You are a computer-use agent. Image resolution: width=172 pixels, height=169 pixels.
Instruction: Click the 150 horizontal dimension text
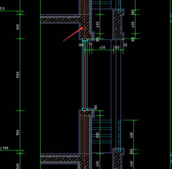coord(117,47)
